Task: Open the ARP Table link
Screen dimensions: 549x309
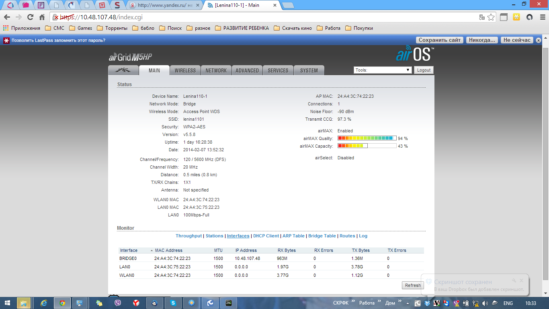Action: (x=293, y=236)
